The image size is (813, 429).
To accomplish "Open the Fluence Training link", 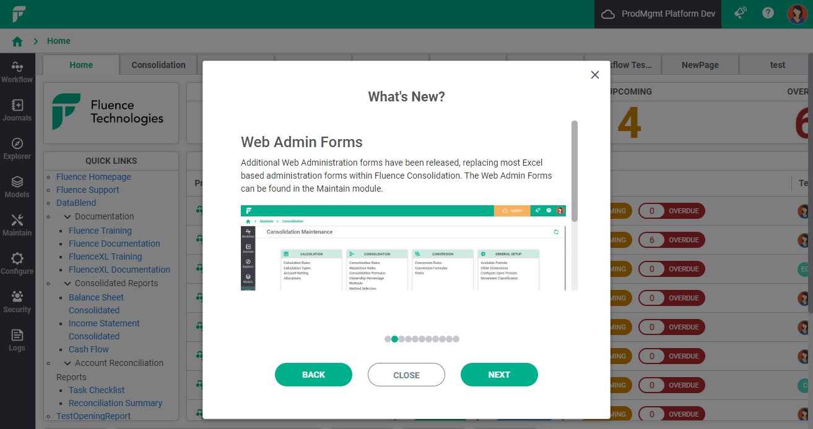I will (x=100, y=231).
